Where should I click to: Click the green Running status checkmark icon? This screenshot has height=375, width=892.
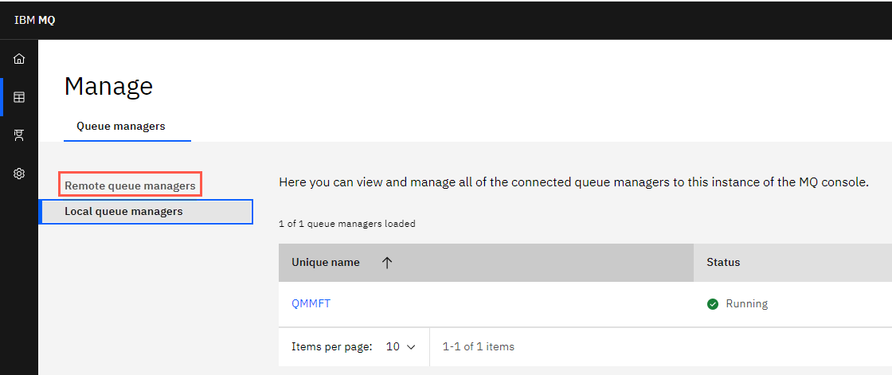tap(712, 304)
